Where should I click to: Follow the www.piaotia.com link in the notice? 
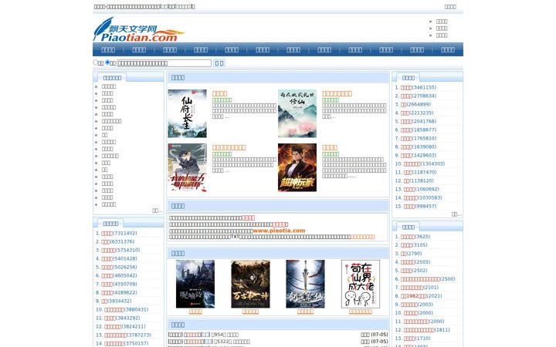[279, 231]
